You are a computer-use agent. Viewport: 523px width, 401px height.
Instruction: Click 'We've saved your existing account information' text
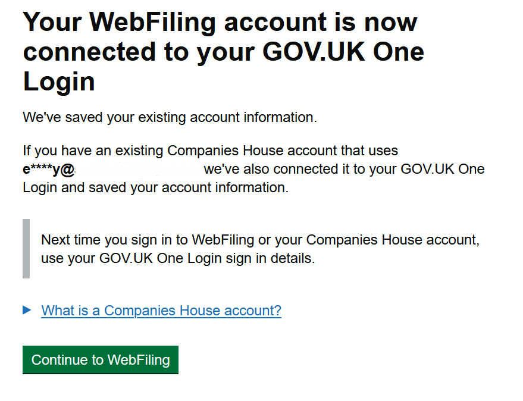click(170, 117)
